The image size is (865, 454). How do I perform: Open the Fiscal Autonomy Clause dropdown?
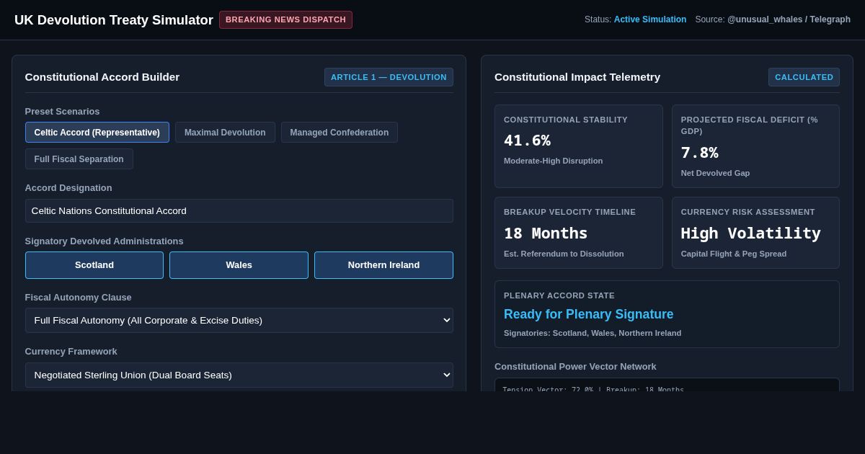point(239,321)
